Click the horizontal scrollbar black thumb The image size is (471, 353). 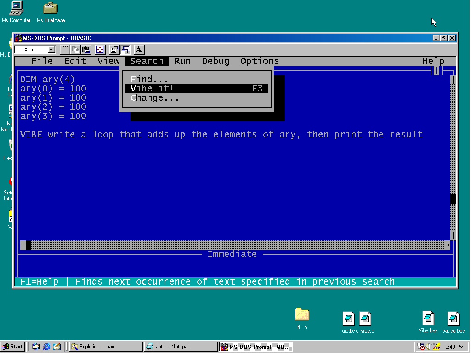[x=28, y=245]
